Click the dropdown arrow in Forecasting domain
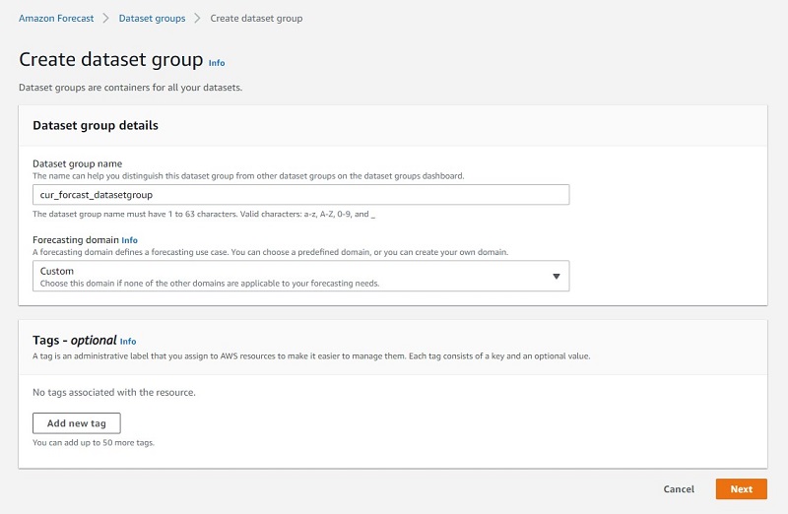Image resolution: width=788 pixels, height=514 pixels. (556, 277)
